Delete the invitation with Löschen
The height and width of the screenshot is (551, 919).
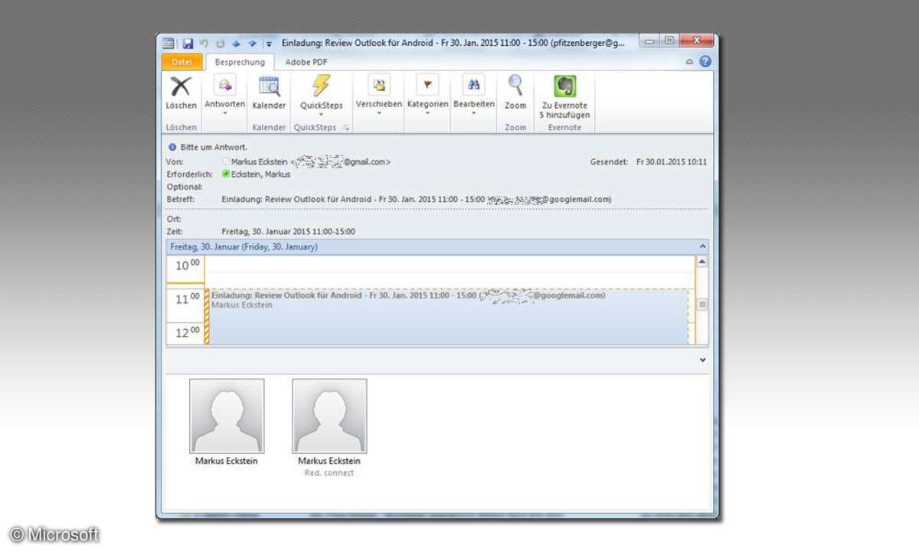[181, 93]
